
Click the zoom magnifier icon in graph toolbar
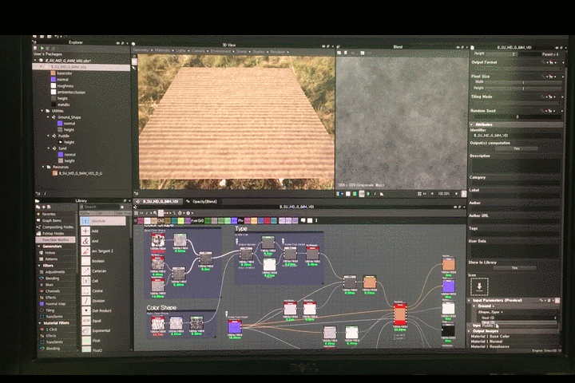[155, 212]
